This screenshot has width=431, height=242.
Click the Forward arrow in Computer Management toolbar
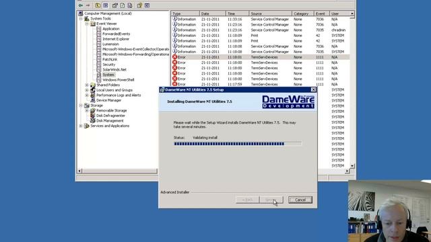(88, 5)
